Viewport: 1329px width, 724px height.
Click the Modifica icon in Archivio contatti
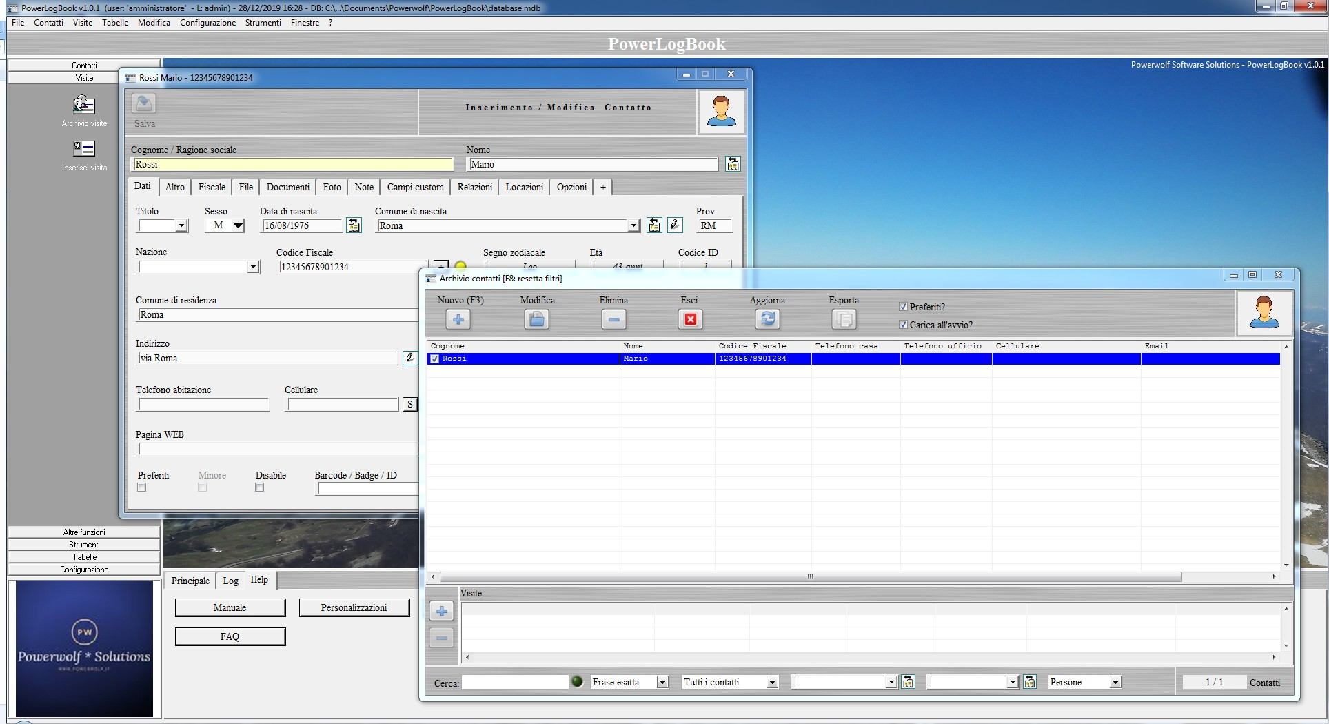click(536, 319)
